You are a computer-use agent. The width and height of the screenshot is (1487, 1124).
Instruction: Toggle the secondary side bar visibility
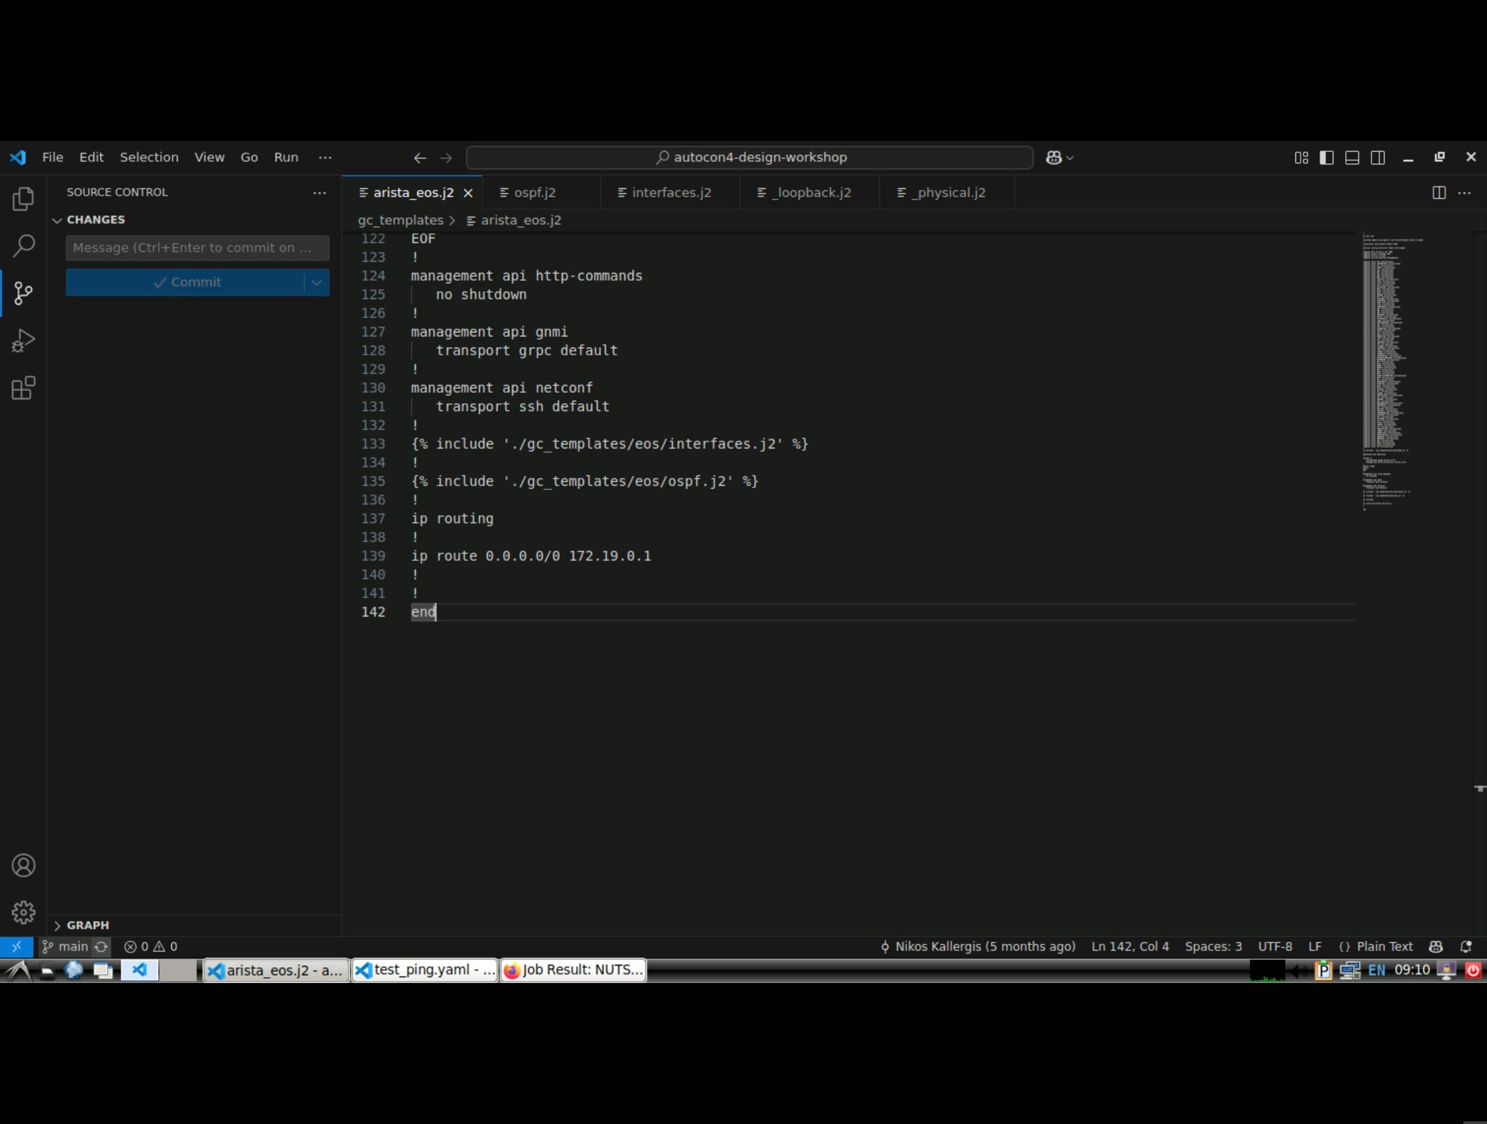[x=1377, y=157]
